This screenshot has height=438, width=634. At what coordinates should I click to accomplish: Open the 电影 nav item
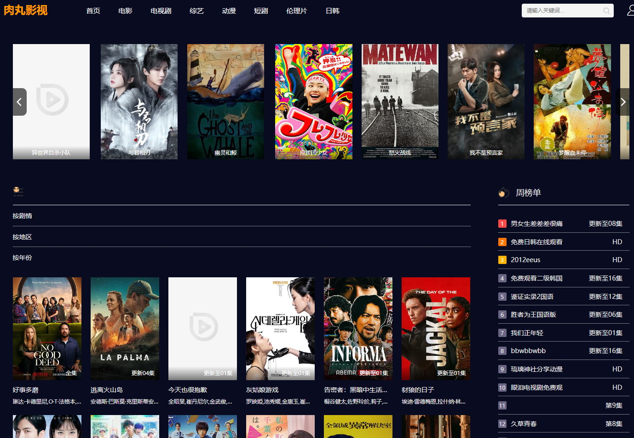click(125, 11)
